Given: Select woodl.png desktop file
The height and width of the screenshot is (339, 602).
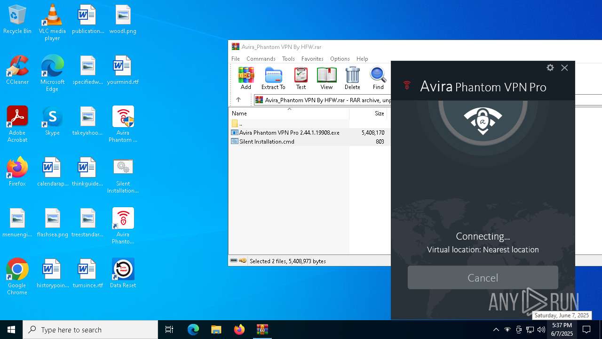Looking at the screenshot, I should click(x=123, y=19).
